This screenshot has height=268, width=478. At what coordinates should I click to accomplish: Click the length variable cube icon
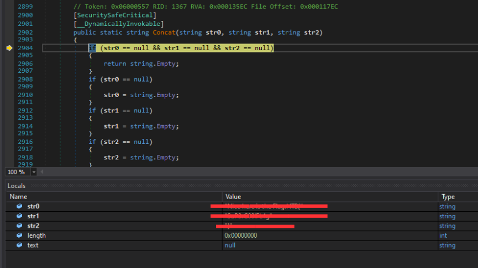coord(19,235)
